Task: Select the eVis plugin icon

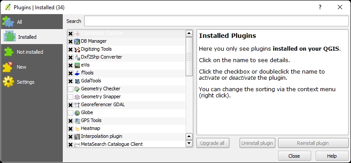Action: point(77,65)
